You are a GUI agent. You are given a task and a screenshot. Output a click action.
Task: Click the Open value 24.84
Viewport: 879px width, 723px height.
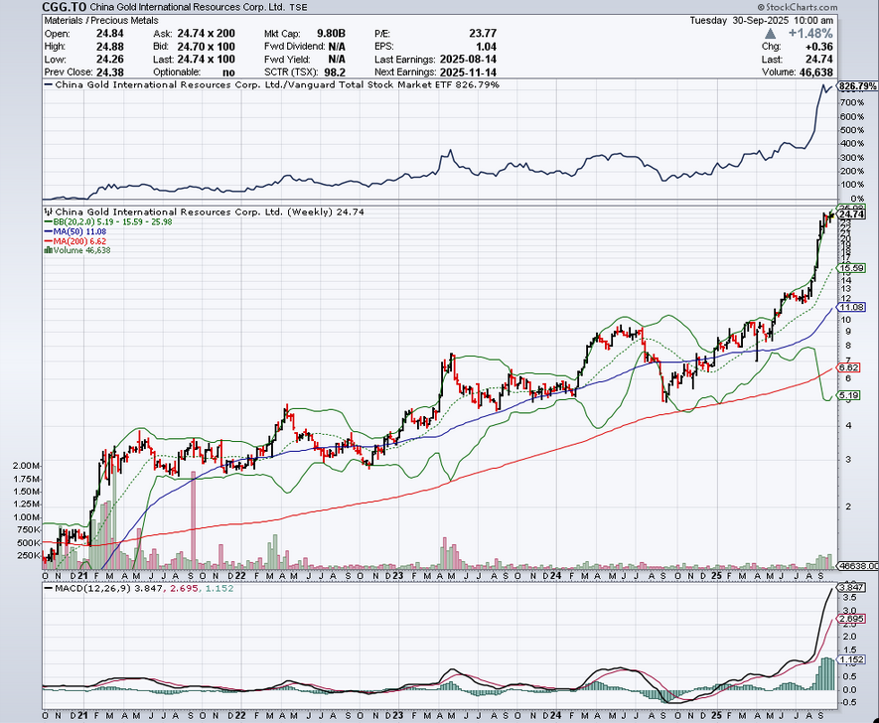pyautogui.click(x=110, y=34)
